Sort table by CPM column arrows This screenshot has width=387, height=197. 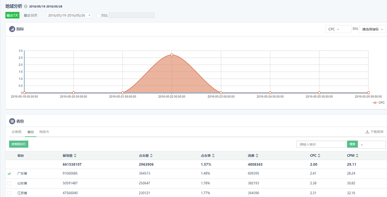pyautogui.click(x=358, y=156)
